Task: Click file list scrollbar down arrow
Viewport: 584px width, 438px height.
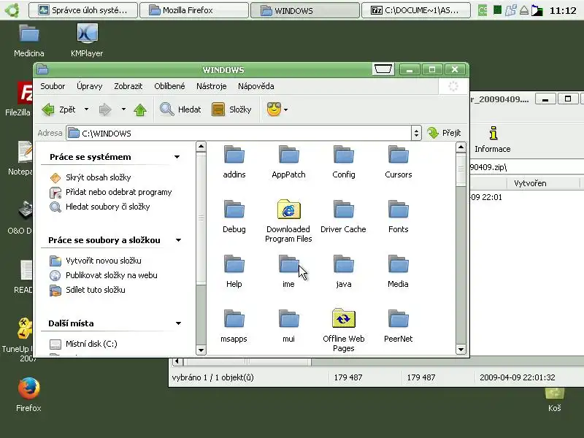Action: tap(461, 350)
